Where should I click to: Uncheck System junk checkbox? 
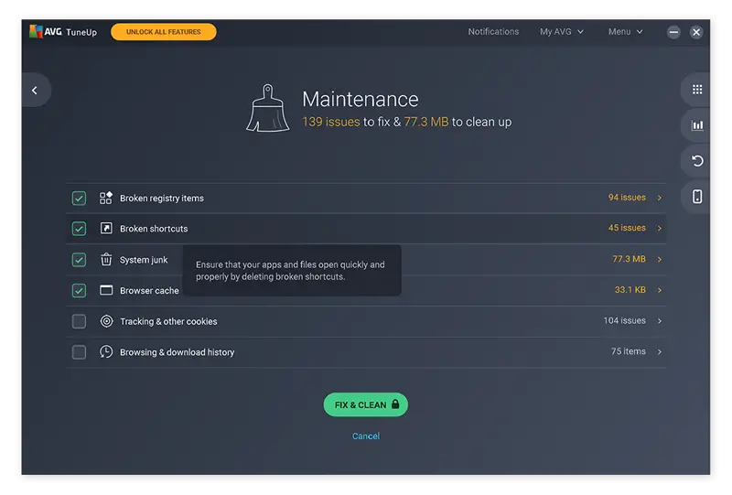coord(79,260)
